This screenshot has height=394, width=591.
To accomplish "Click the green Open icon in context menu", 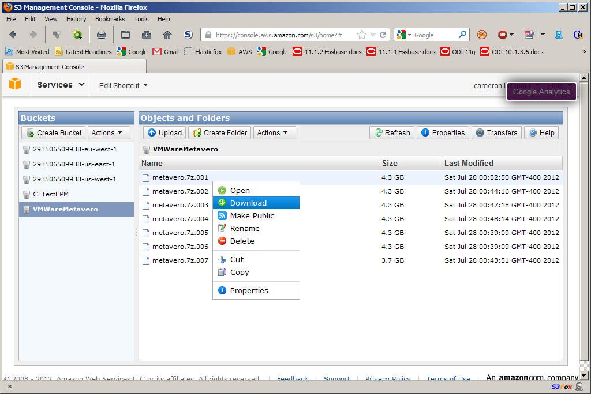I will tap(222, 191).
